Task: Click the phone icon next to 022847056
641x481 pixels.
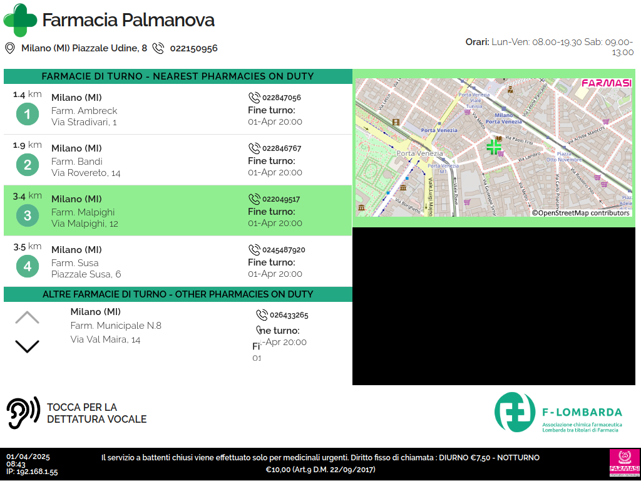Action: [x=254, y=98]
